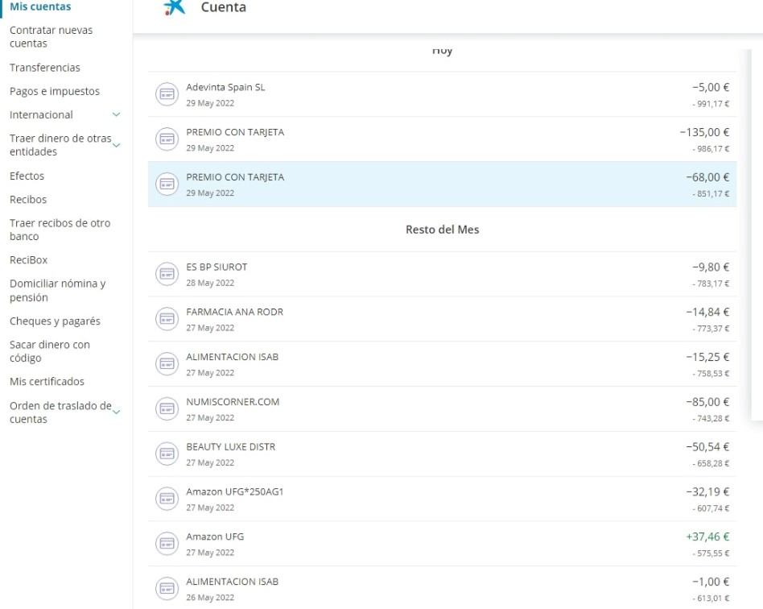Open Pagos e impuestos section
763x609 pixels.
coord(55,91)
